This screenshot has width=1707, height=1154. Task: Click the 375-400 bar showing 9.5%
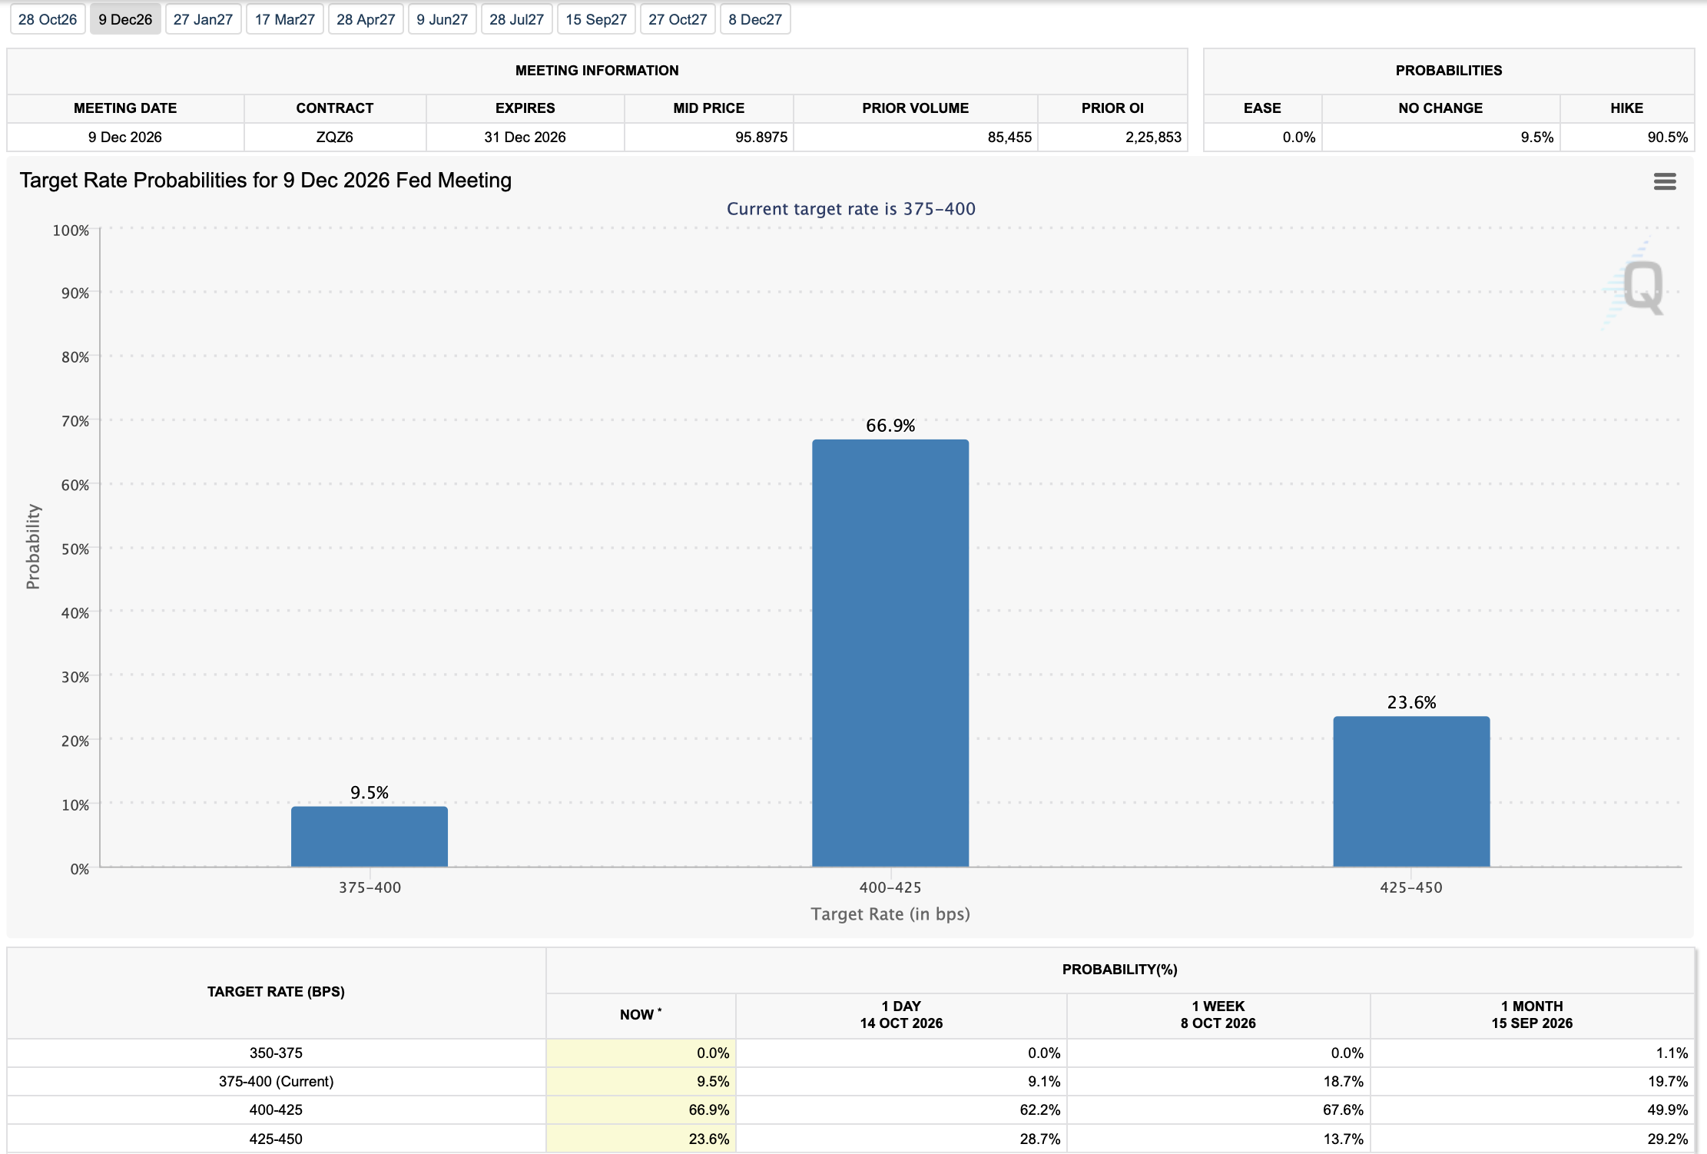370,837
